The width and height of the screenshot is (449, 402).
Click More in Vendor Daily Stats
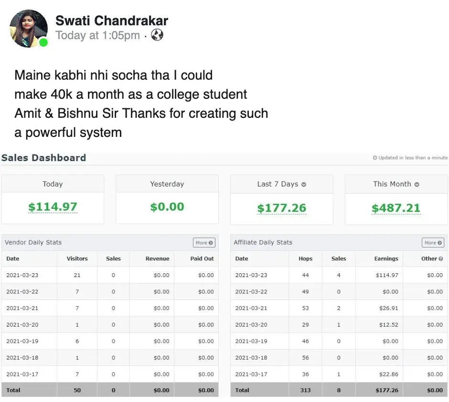204,243
